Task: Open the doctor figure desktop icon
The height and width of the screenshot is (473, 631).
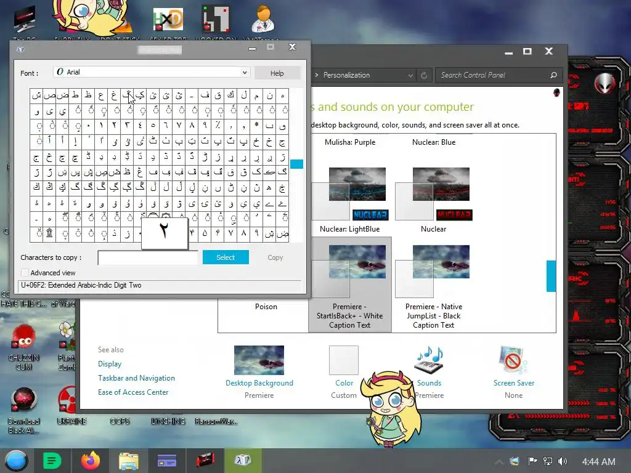Action: [263, 19]
